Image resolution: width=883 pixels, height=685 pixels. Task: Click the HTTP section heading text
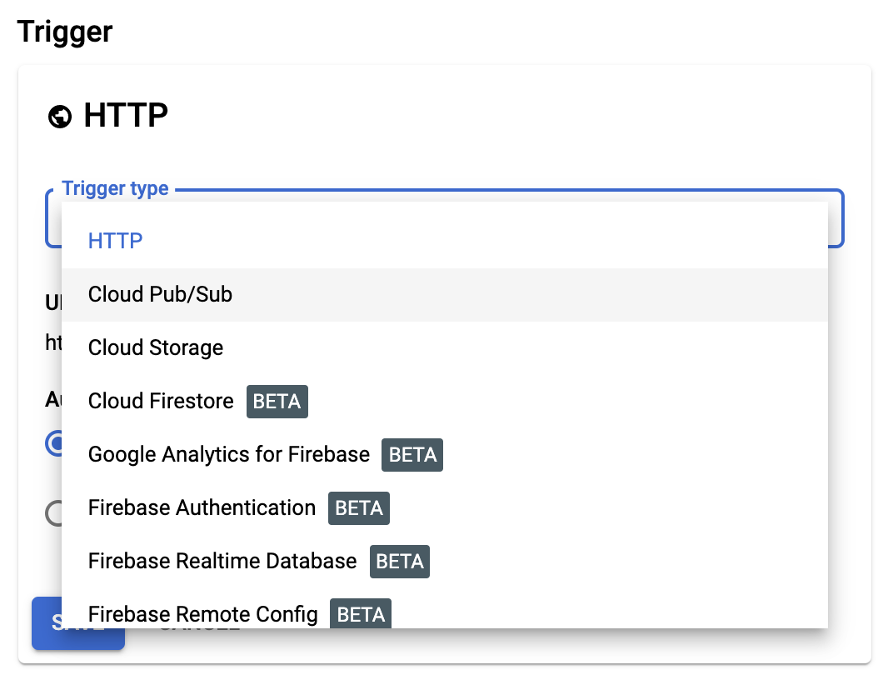coord(126,116)
